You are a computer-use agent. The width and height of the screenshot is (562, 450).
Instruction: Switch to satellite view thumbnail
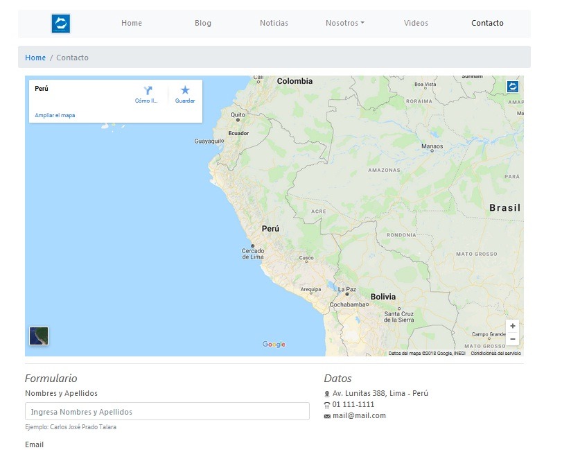pos(39,336)
